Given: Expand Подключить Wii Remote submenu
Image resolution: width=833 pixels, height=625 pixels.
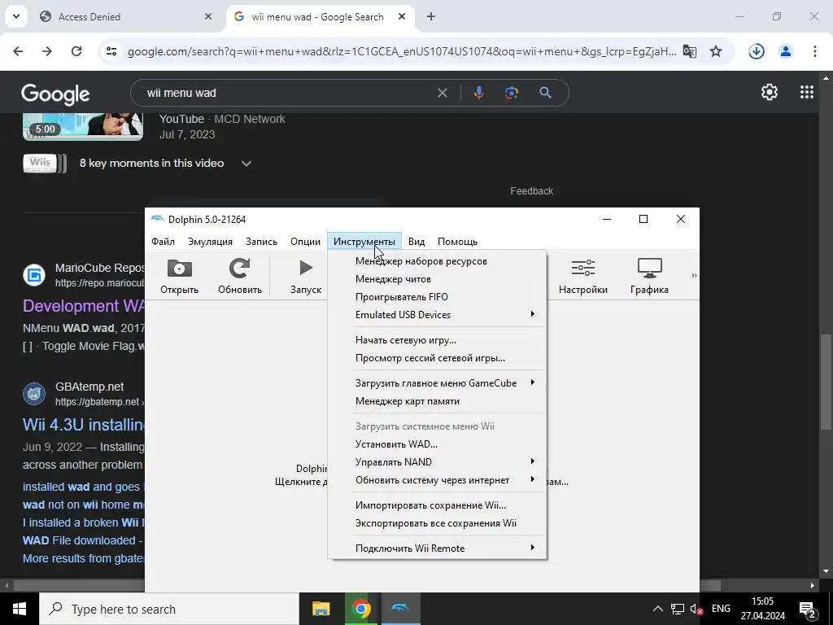Looking at the screenshot, I should [437, 549].
